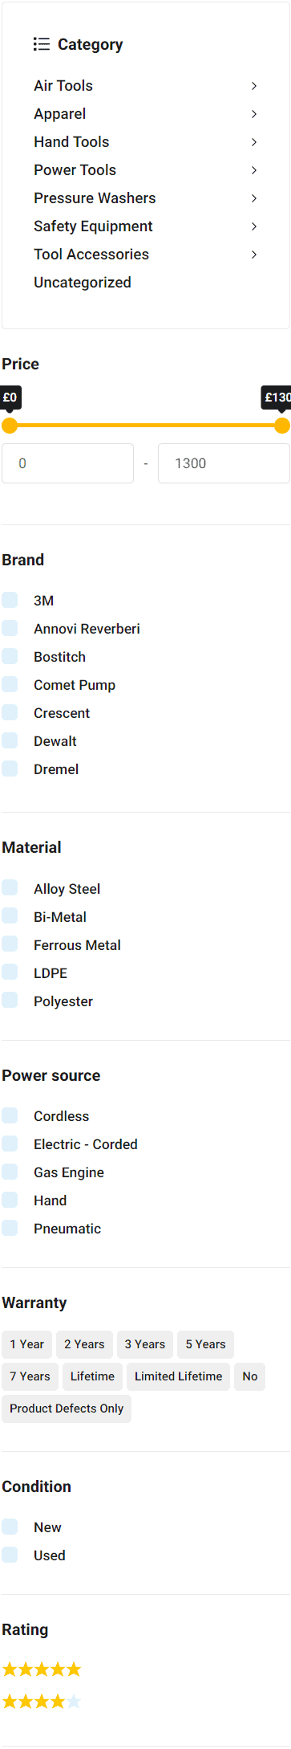291x1749 pixels.
Task: Check the 3M brand checkbox
Action: [x=10, y=600]
